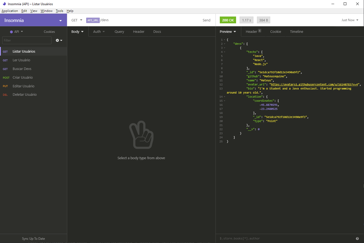Screen dimensions: 364x243
Task: Click the "Node.js" tech value
Action: [x=260, y=64]
